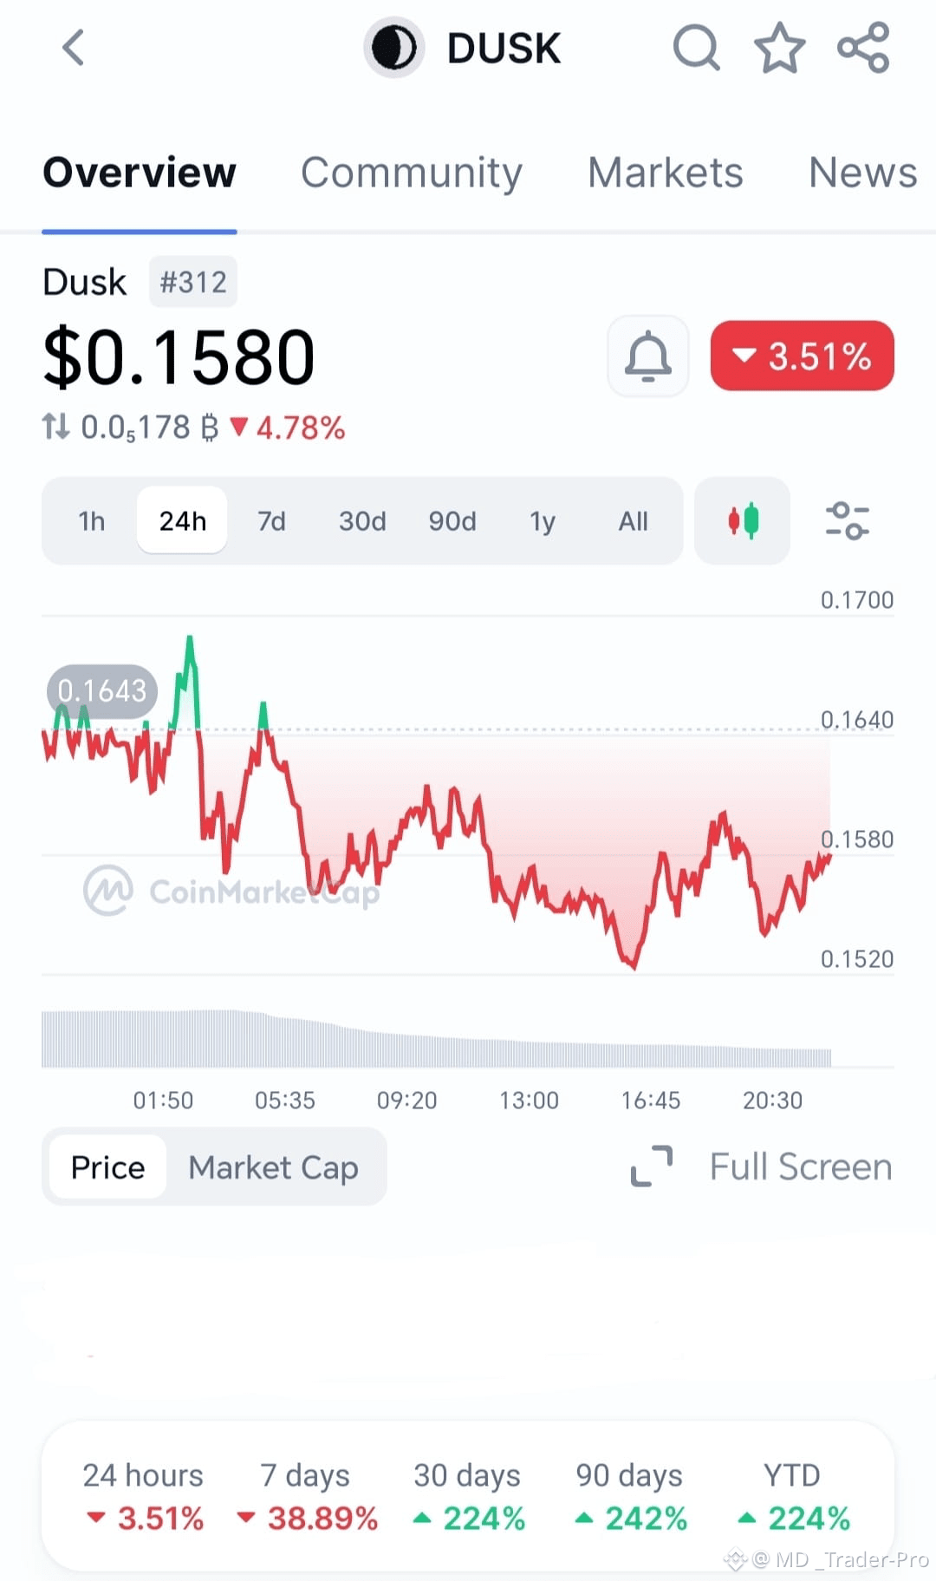
Task: Select the 1h timeframe
Action: (x=92, y=521)
